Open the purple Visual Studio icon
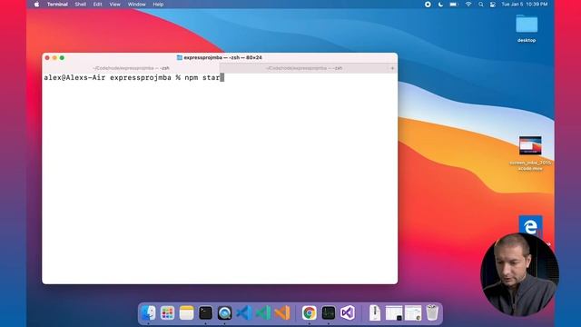The height and width of the screenshot is (327, 581). pyautogui.click(x=347, y=312)
